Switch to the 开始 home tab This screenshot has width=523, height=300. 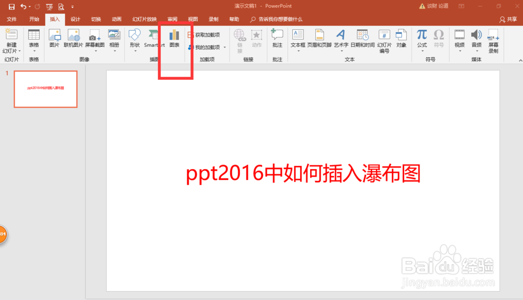point(34,19)
